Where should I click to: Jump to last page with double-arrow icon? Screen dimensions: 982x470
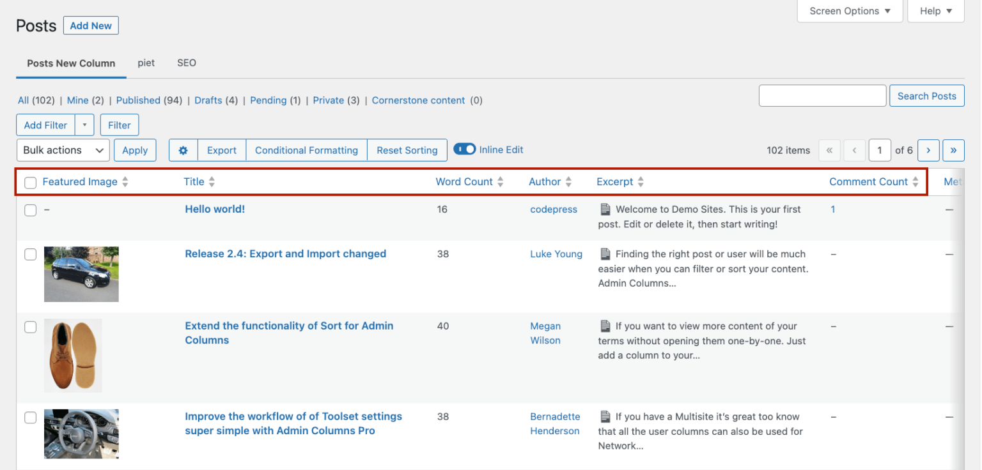pos(953,150)
